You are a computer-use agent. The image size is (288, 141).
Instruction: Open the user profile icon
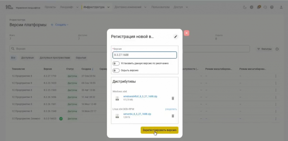pyautogui.click(x=281, y=7)
